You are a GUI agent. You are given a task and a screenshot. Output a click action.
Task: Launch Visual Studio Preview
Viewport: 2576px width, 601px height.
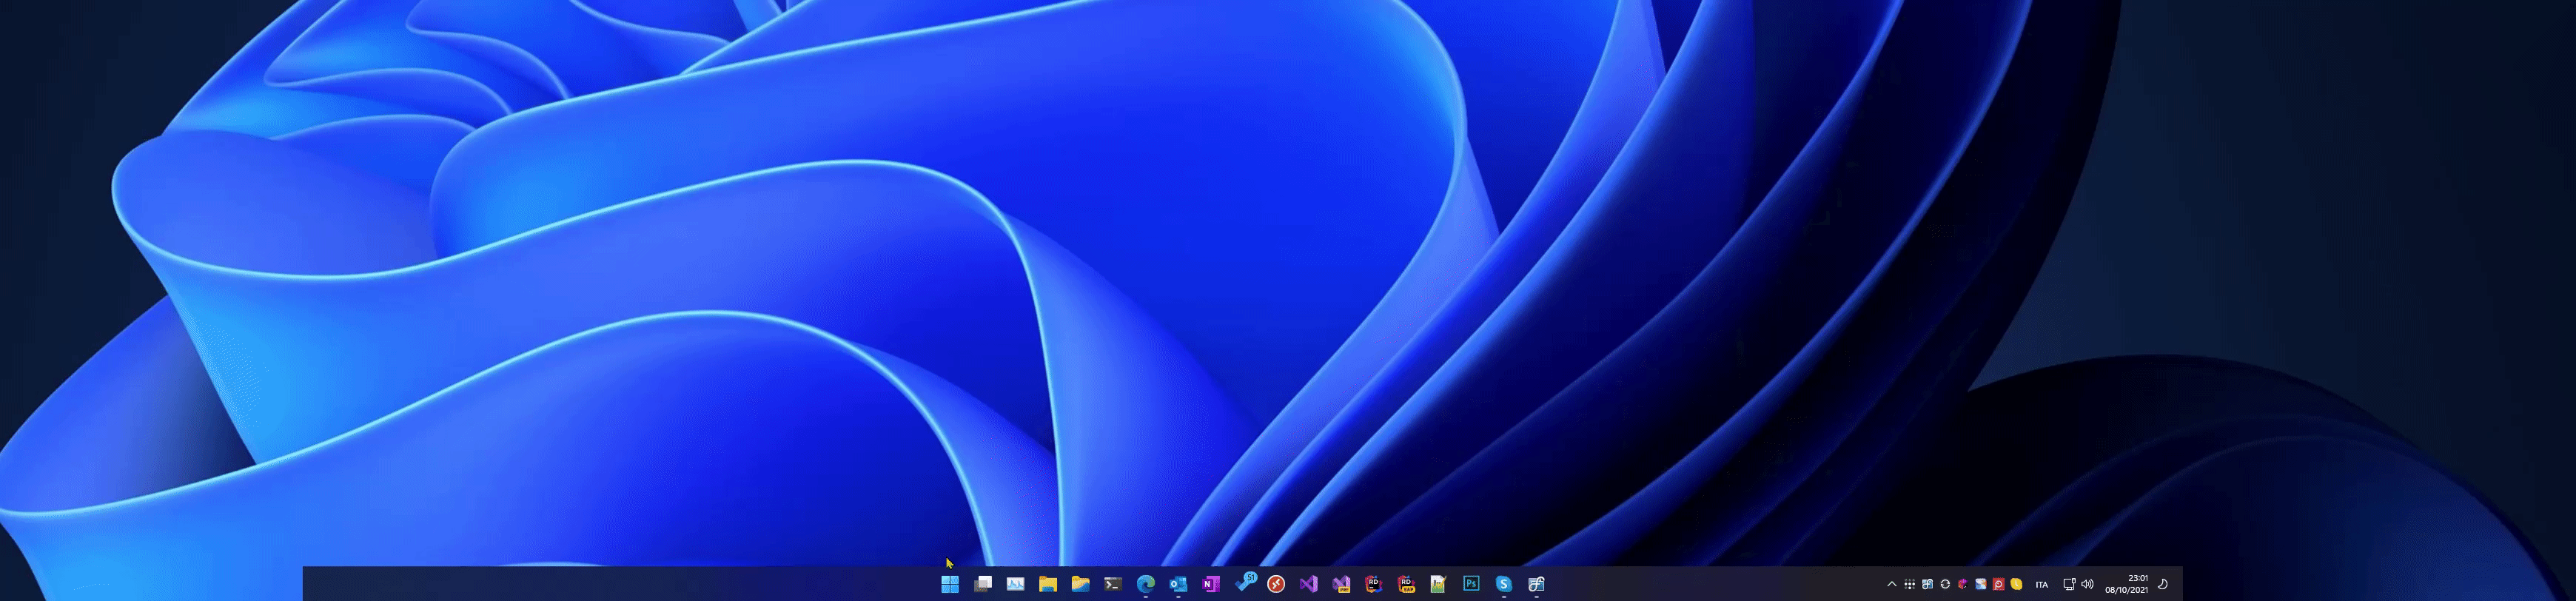[1341, 584]
